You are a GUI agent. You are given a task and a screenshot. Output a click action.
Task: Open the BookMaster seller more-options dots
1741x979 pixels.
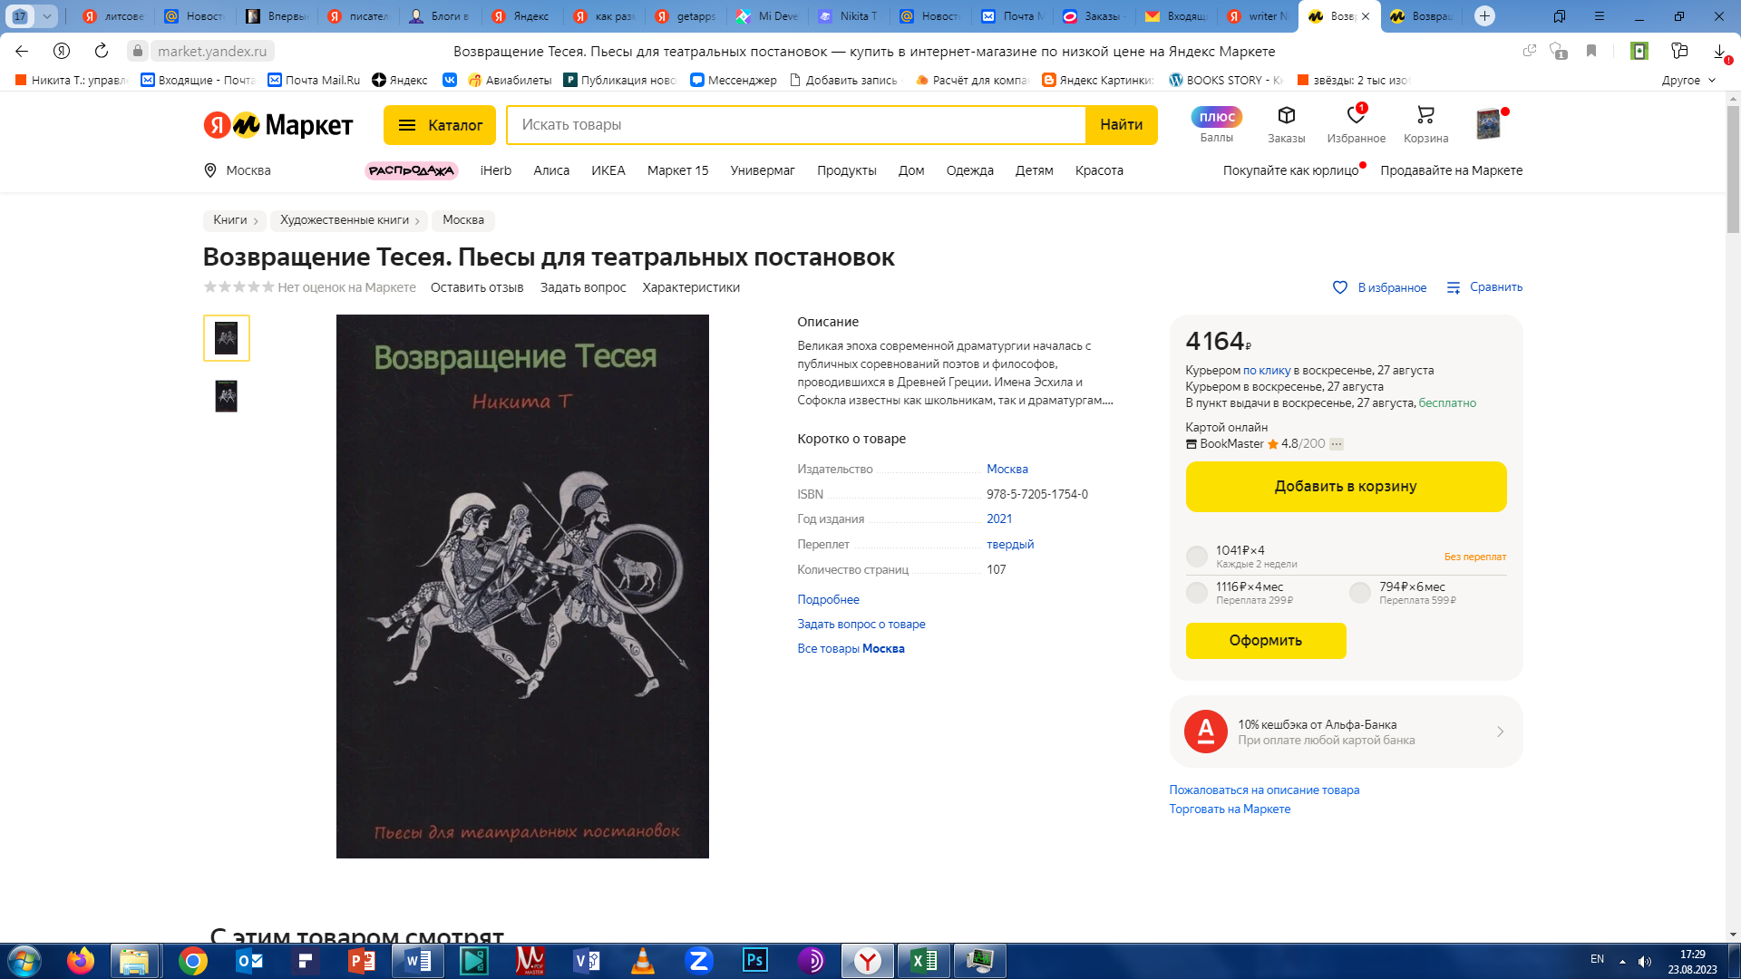pos(1337,444)
